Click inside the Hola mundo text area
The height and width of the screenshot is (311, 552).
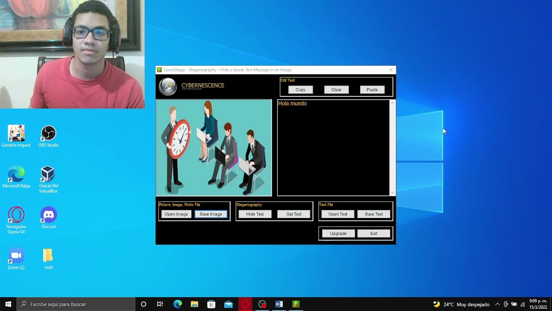[x=333, y=147]
